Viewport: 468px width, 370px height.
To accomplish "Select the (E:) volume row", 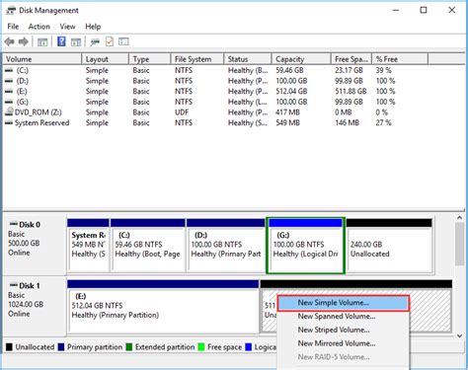I will (215, 92).
